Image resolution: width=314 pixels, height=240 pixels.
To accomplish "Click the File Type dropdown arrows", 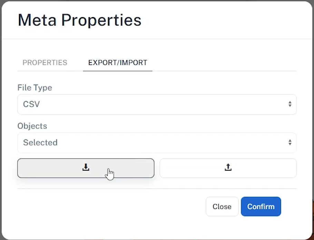I will click(290, 104).
